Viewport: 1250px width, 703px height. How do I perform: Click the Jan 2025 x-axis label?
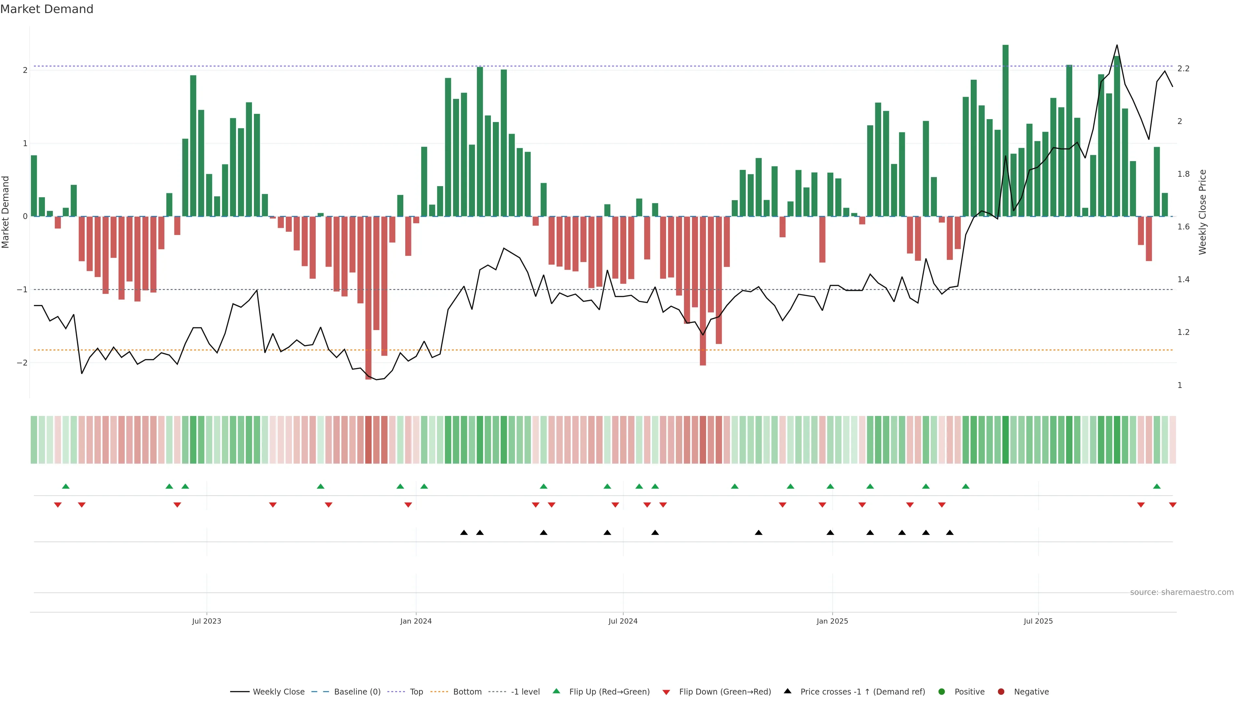click(x=832, y=622)
